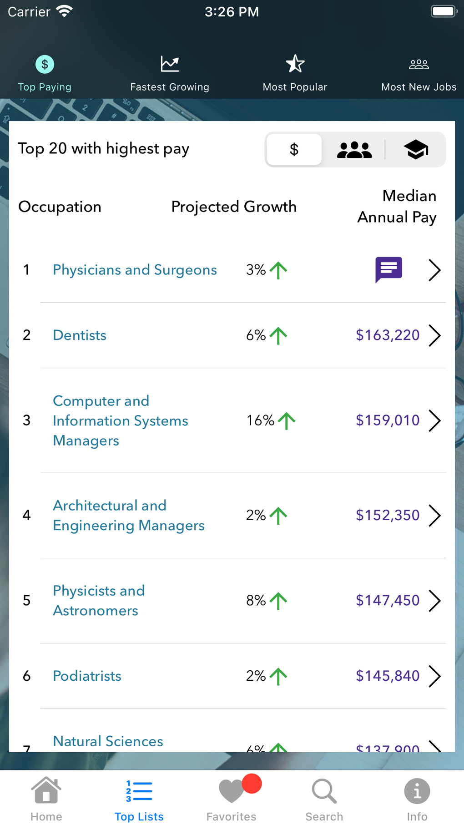Open Most New Jobs people icon
This screenshot has height=825, width=464.
tap(419, 64)
